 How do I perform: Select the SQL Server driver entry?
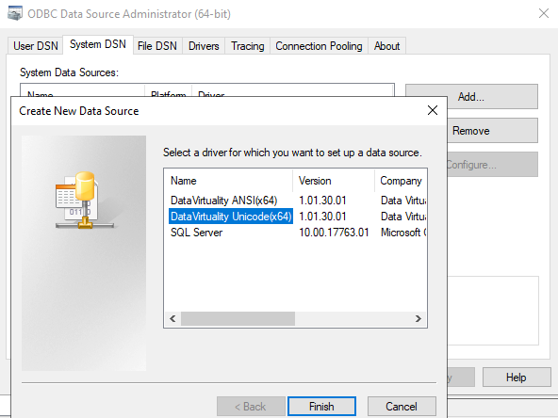(196, 233)
